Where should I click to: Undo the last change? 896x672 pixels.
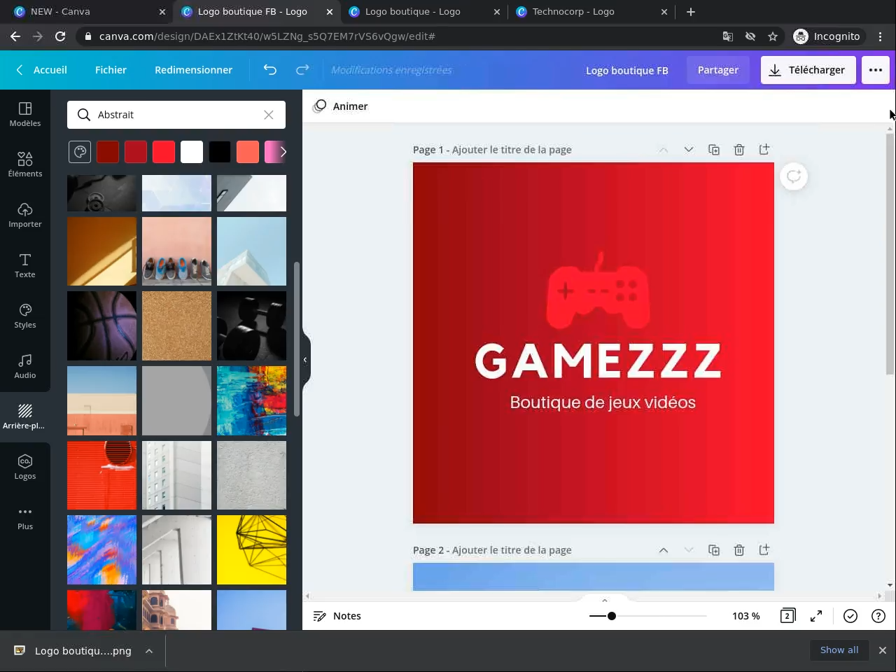click(270, 70)
